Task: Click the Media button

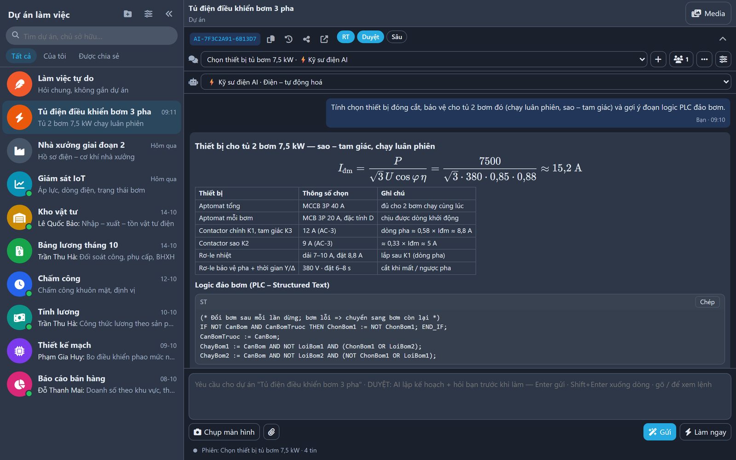Action: 708,13
